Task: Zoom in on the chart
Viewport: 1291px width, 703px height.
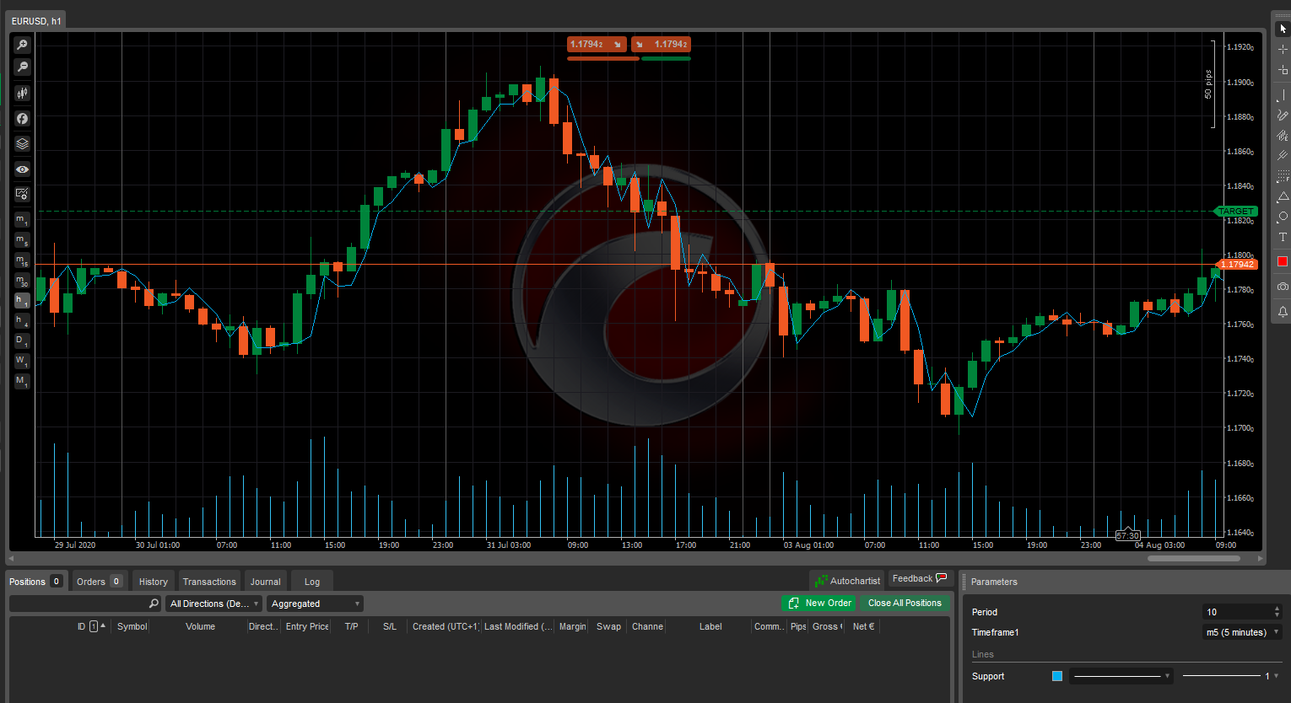Action: tap(22, 45)
